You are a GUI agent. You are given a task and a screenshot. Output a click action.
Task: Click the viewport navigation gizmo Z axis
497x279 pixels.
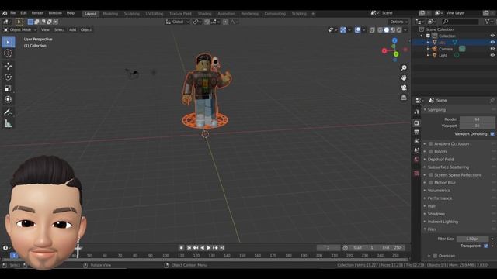point(394,40)
